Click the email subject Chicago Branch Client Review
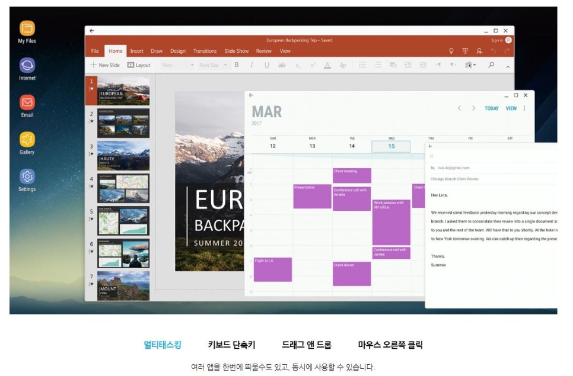The image size is (573, 376). [x=454, y=179]
